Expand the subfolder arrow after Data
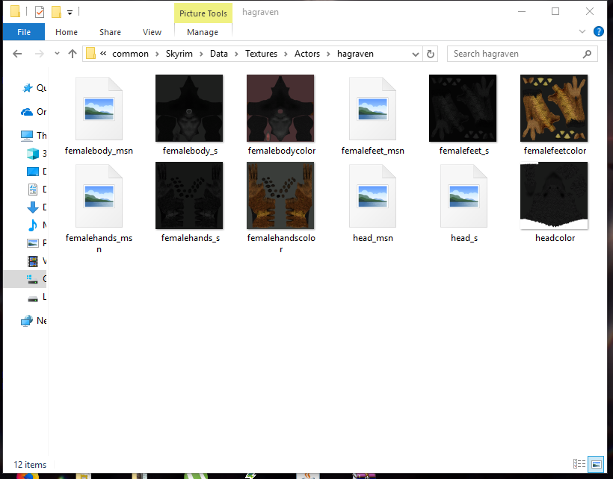Image resolution: width=613 pixels, height=479 pixels. [x=236, y=54]
